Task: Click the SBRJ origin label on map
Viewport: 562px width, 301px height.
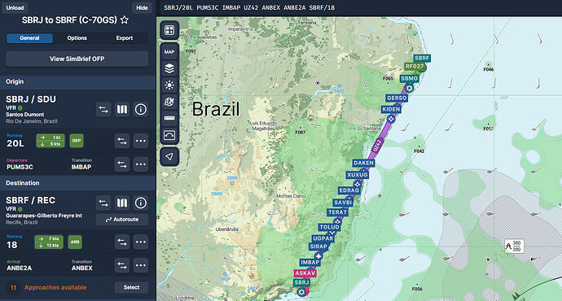Action: (301, 282)
